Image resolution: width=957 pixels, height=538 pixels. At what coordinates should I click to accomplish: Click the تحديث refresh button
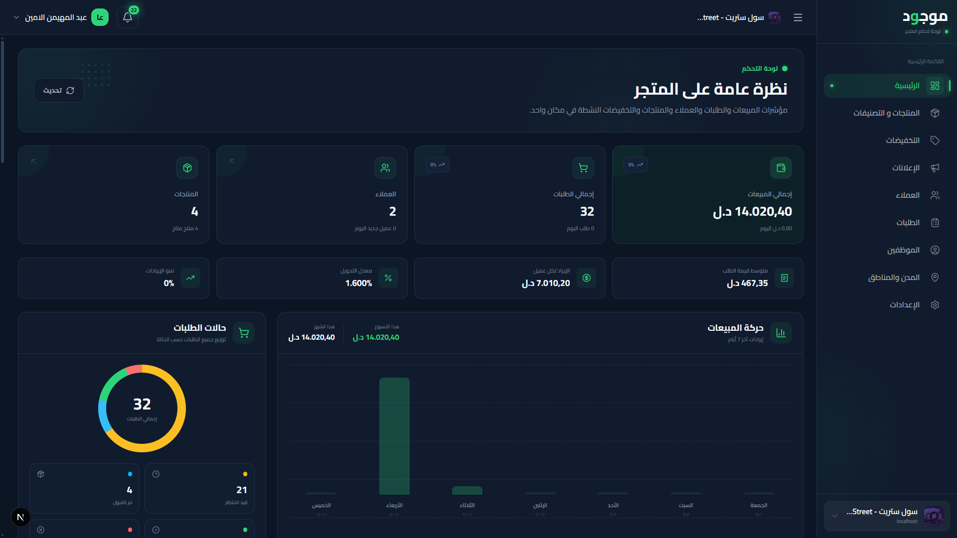pos(59,90)
